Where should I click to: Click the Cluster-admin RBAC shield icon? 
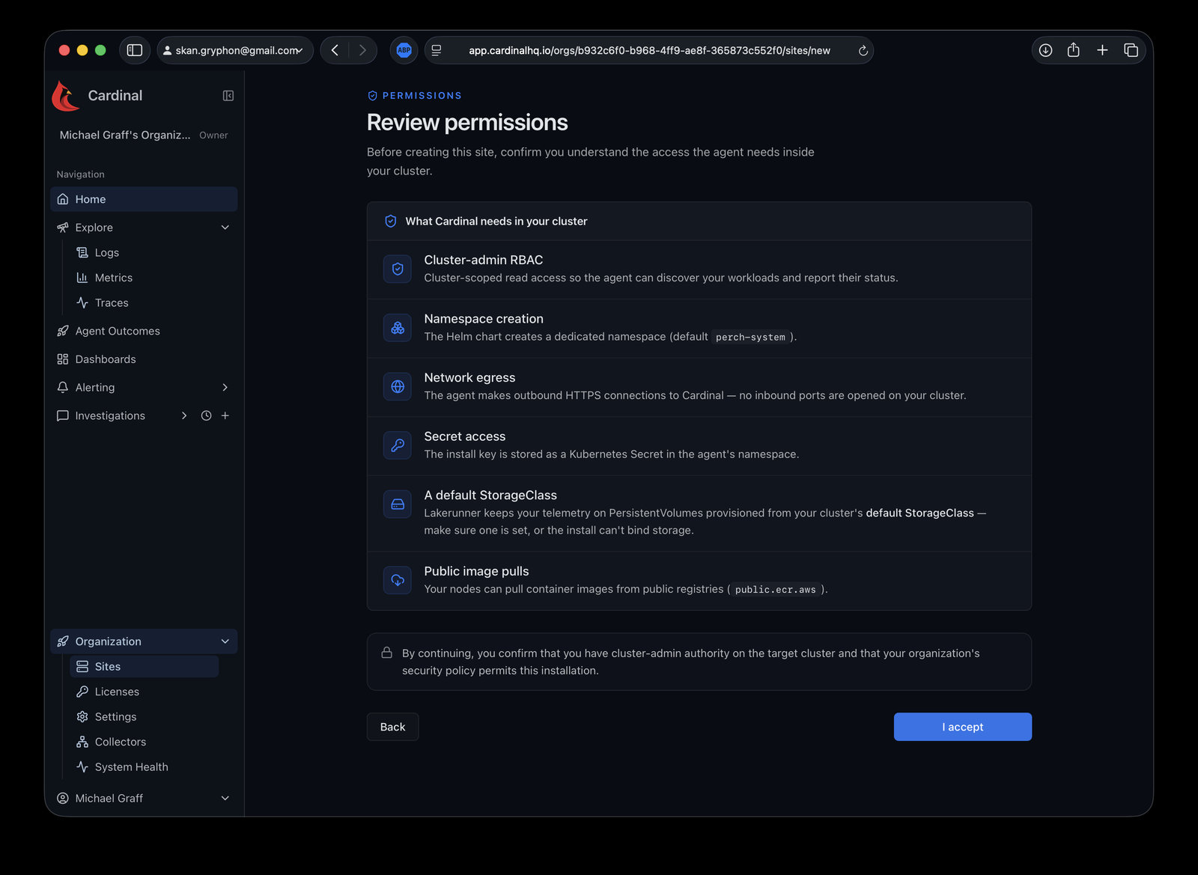click(398, 269)
